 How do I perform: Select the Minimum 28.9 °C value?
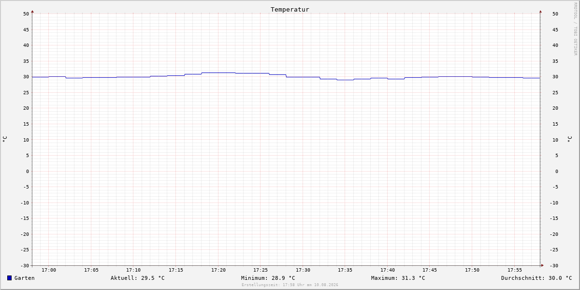[x=268, y=278]
